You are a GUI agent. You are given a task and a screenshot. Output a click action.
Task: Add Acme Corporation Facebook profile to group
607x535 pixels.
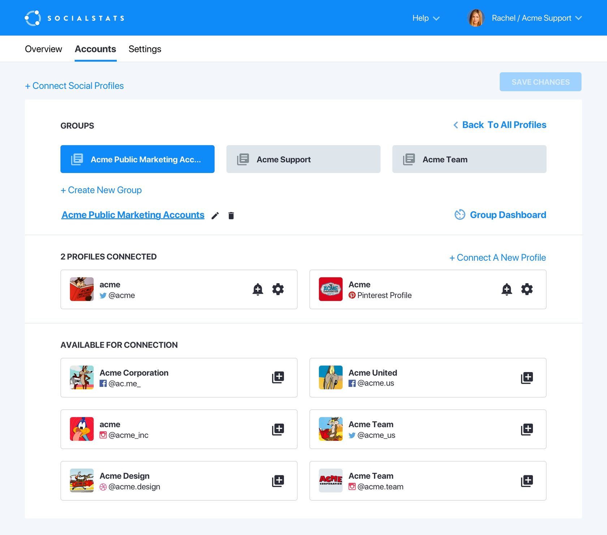coord(278,377)
